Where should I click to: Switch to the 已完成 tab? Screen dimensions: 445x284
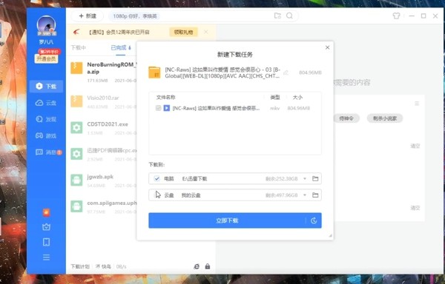(120, 47)
